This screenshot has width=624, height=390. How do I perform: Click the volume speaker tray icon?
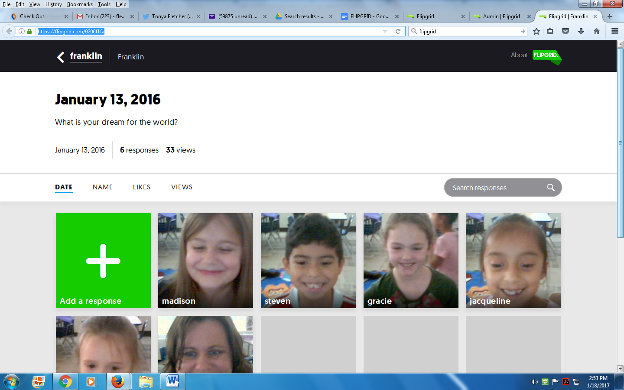[535, 382]
